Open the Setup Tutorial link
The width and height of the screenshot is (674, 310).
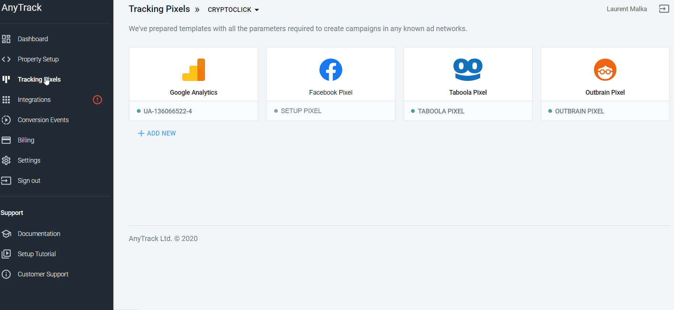coord(37,254)
